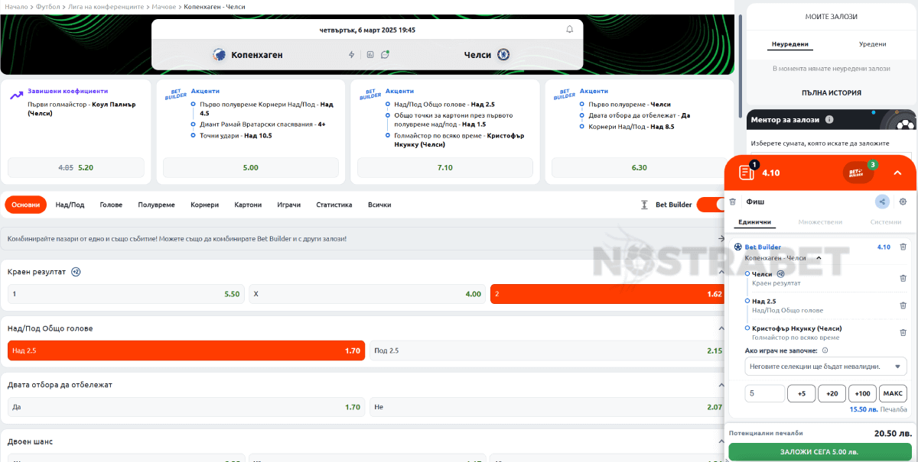This screenshot has height=462, width=918.
Task: Open the lightning quick-bet icon in match header
Action: (352, 55)
